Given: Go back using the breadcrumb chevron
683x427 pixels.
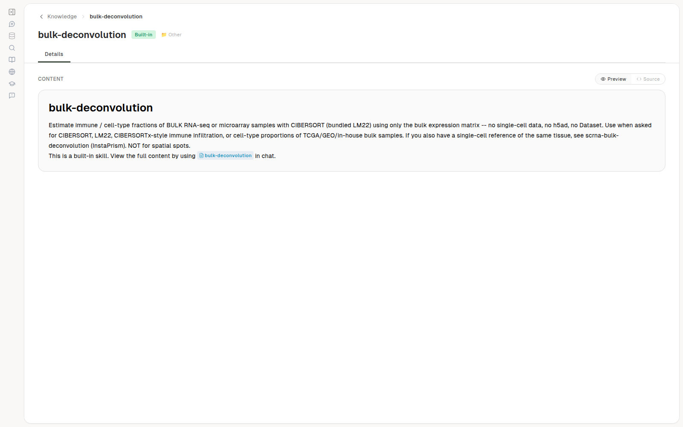Looking at the screenshot, I should click(x=41, y=17).
